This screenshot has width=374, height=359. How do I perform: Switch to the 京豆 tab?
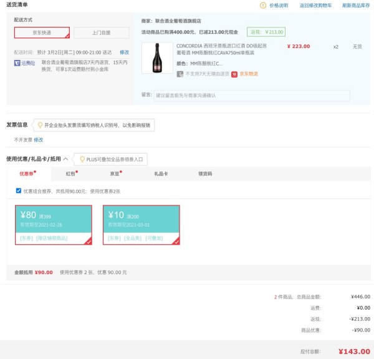[x=116, y=174]
